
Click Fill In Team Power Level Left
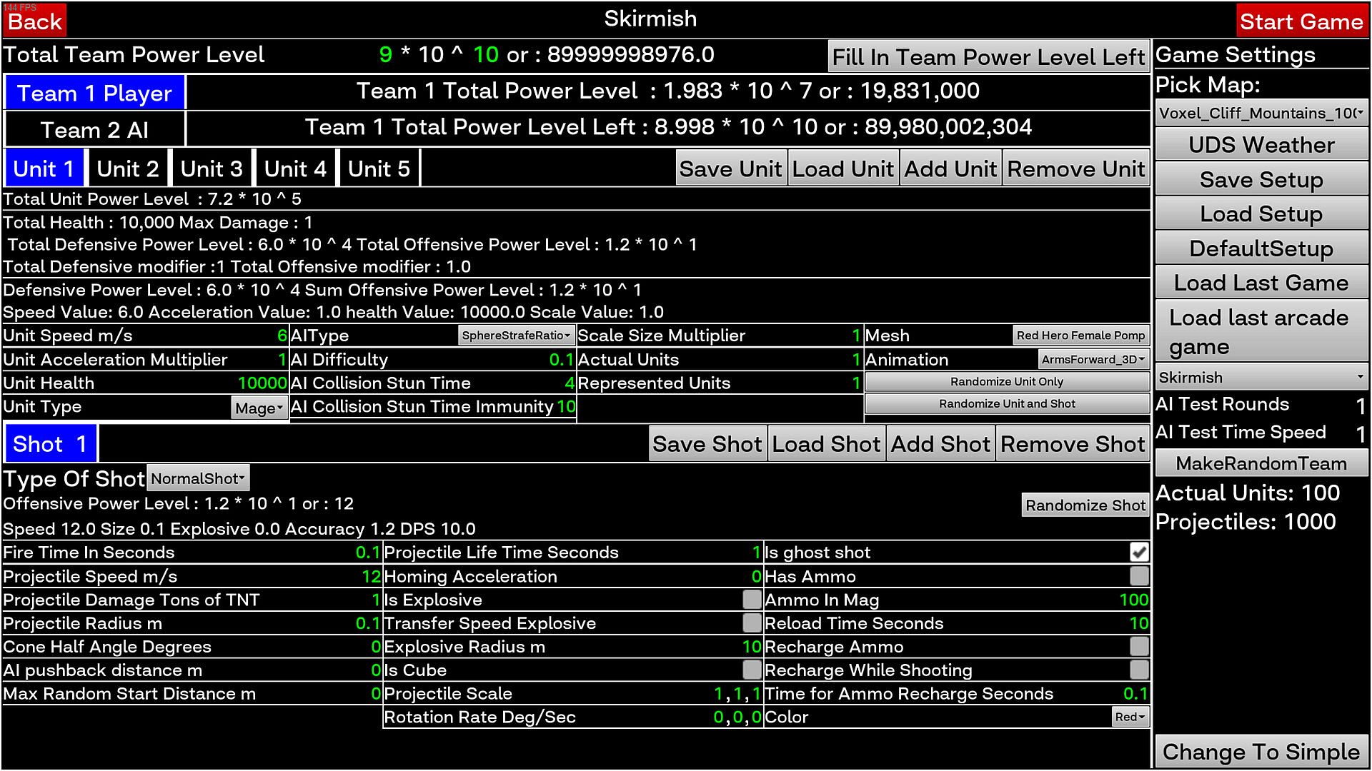(x=988, y=57)
